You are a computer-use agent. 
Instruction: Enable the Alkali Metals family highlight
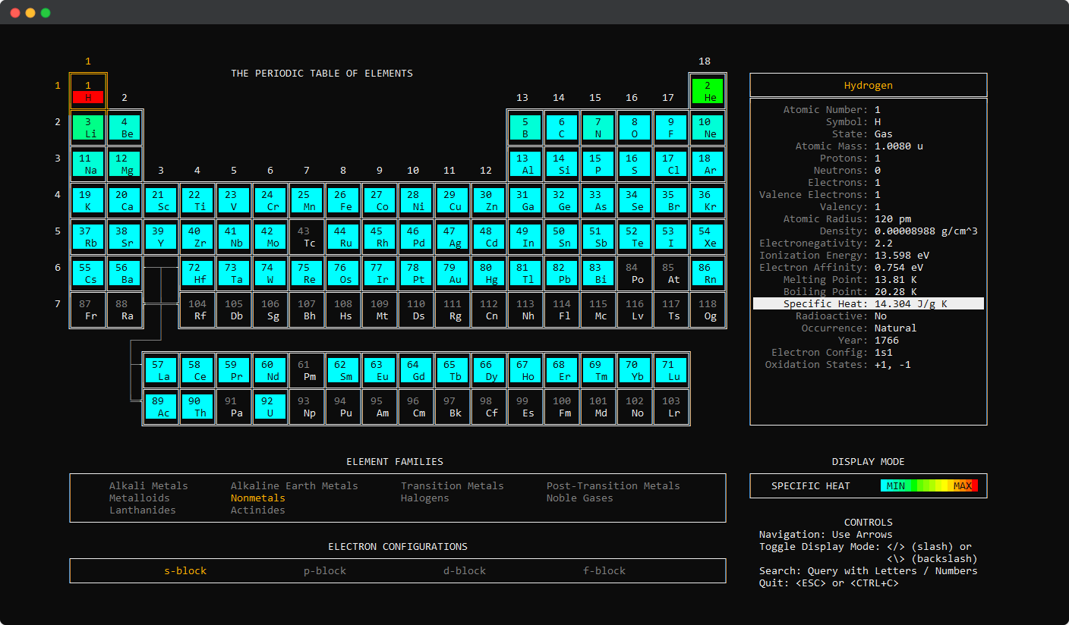coord(149,485)
